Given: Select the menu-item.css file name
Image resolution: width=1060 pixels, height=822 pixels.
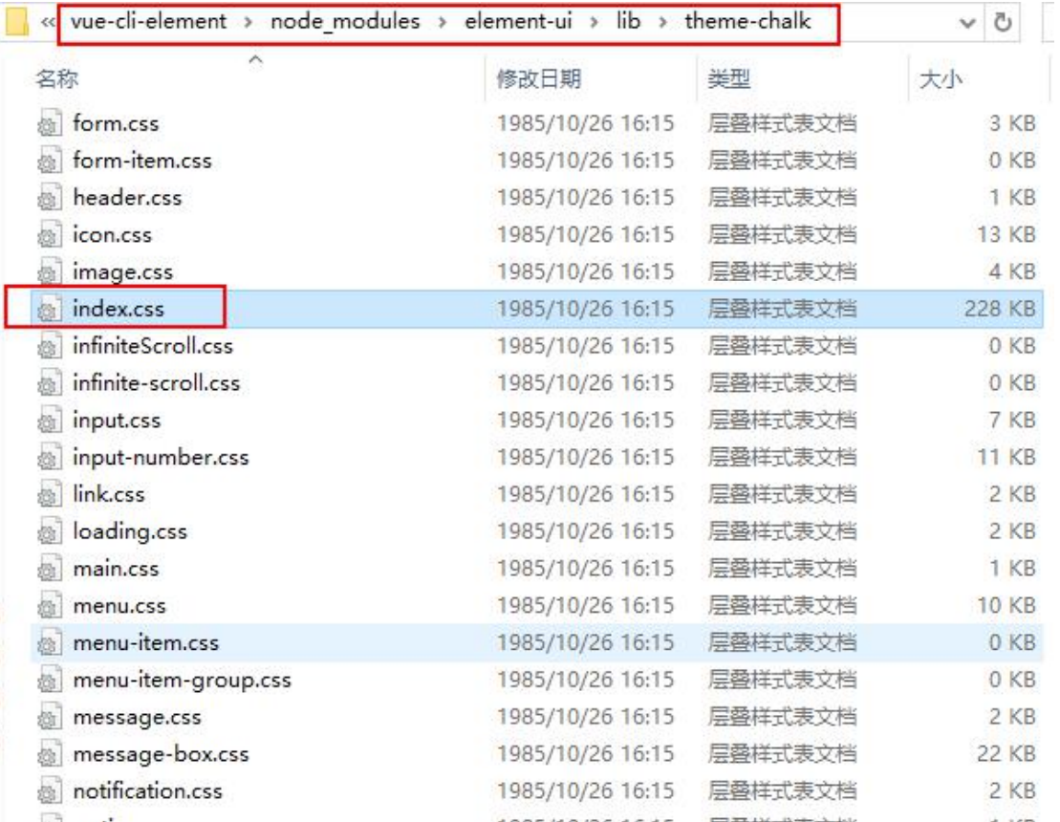Looking at the screenshot, I should tap(146, 643).
